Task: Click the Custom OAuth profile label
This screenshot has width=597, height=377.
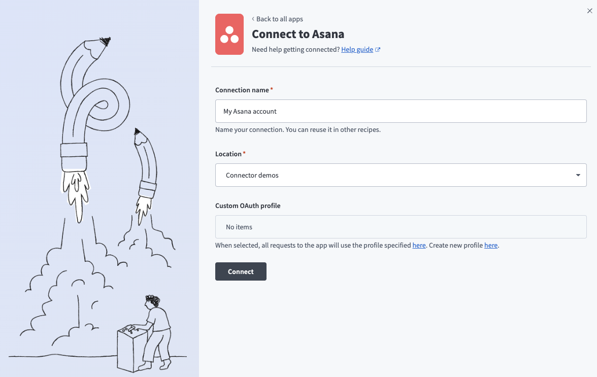Action: (248, 205)
